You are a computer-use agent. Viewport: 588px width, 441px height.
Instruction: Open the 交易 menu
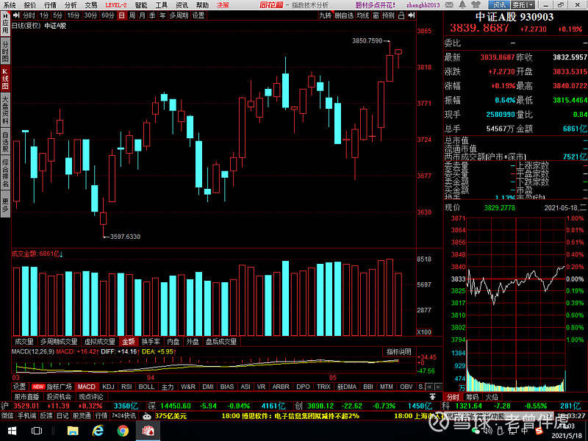pyautogui.click(x=90, y=5)
